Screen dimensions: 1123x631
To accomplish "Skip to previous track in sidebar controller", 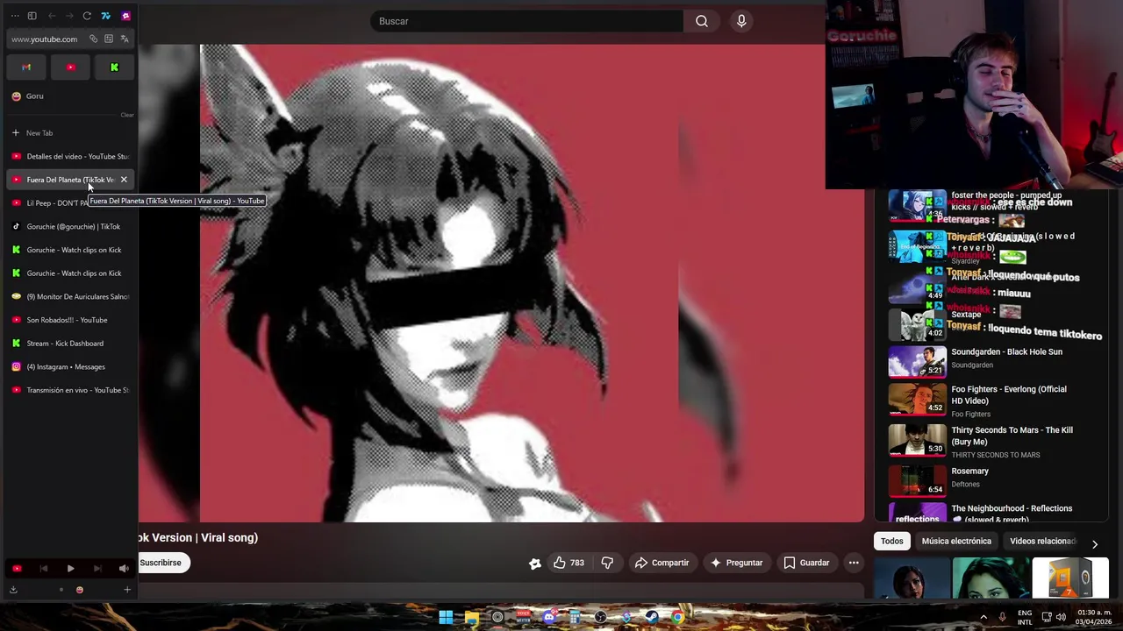I will (x=44, y=569).
